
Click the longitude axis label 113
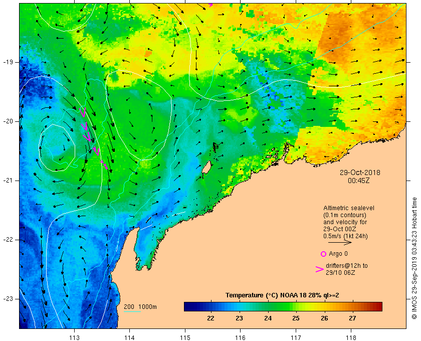(x=74, y=337)
